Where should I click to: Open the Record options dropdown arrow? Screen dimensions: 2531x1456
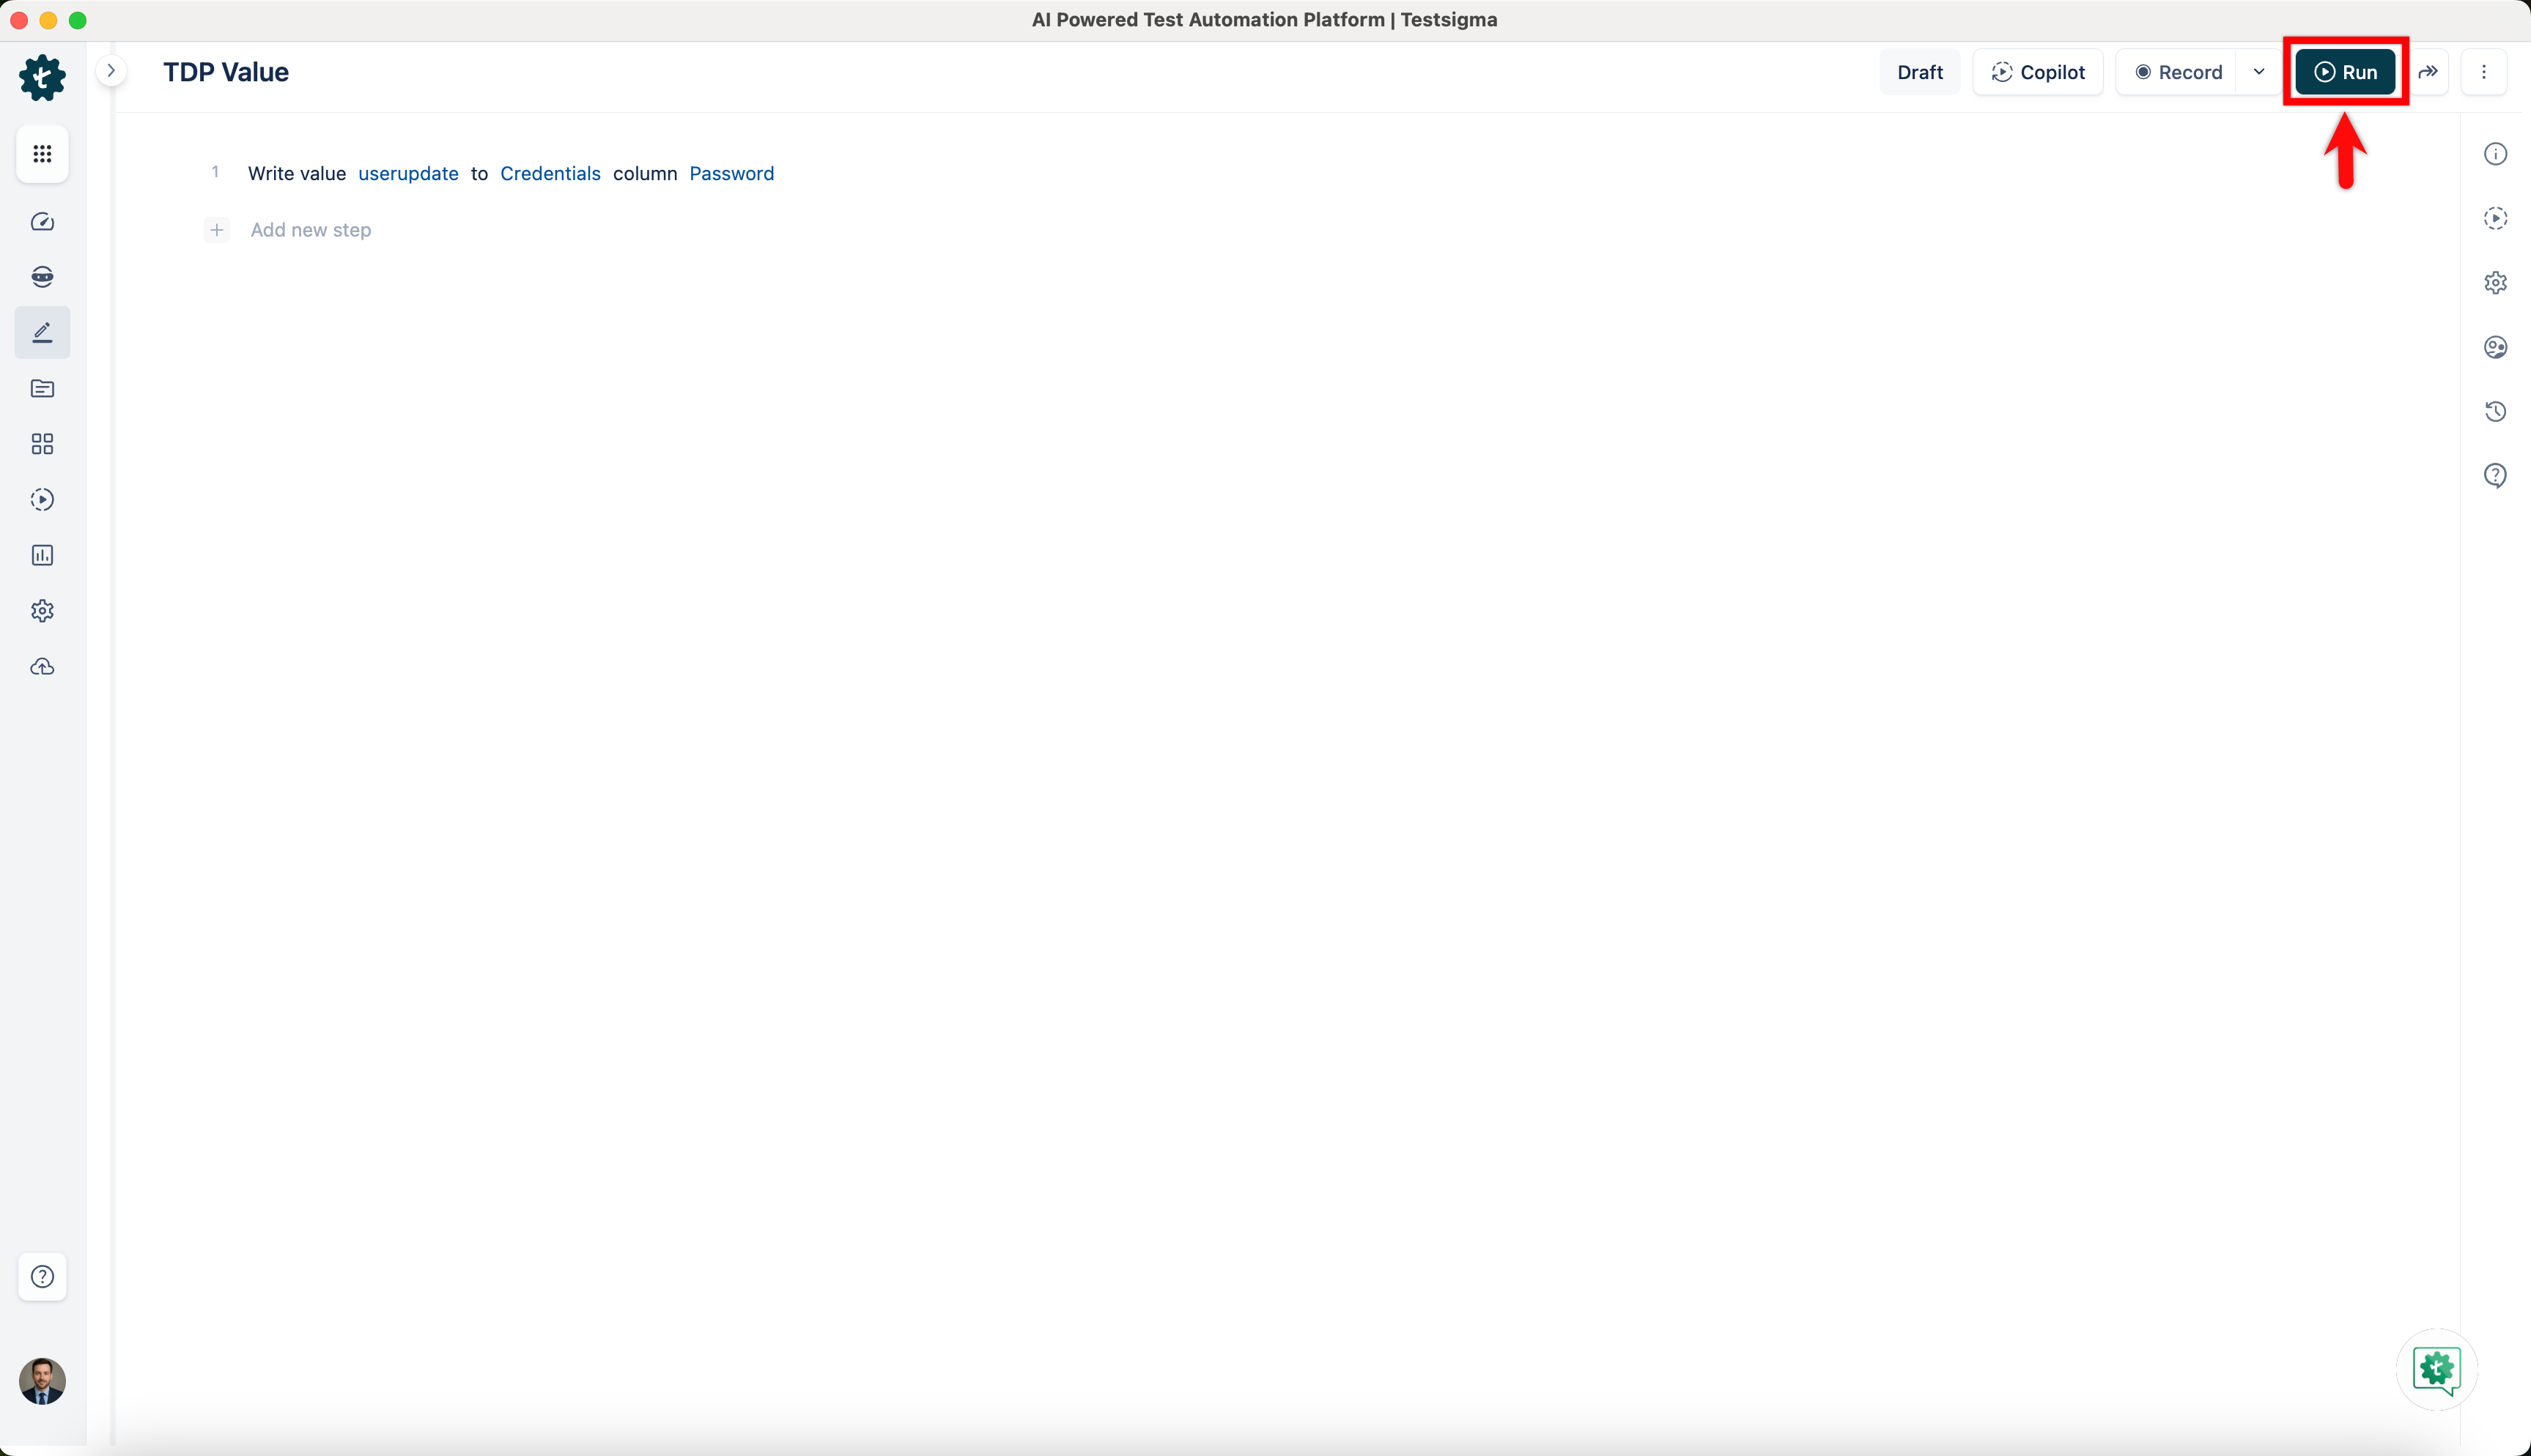(2259, 72)
